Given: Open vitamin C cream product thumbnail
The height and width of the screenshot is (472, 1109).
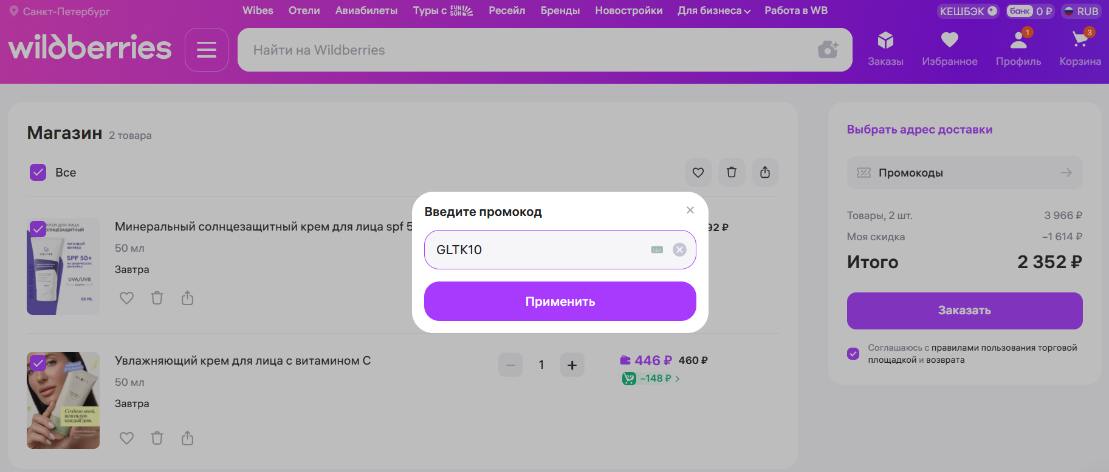Looking at the screenshot, I should pyautogui.click(x=63, y=400).
